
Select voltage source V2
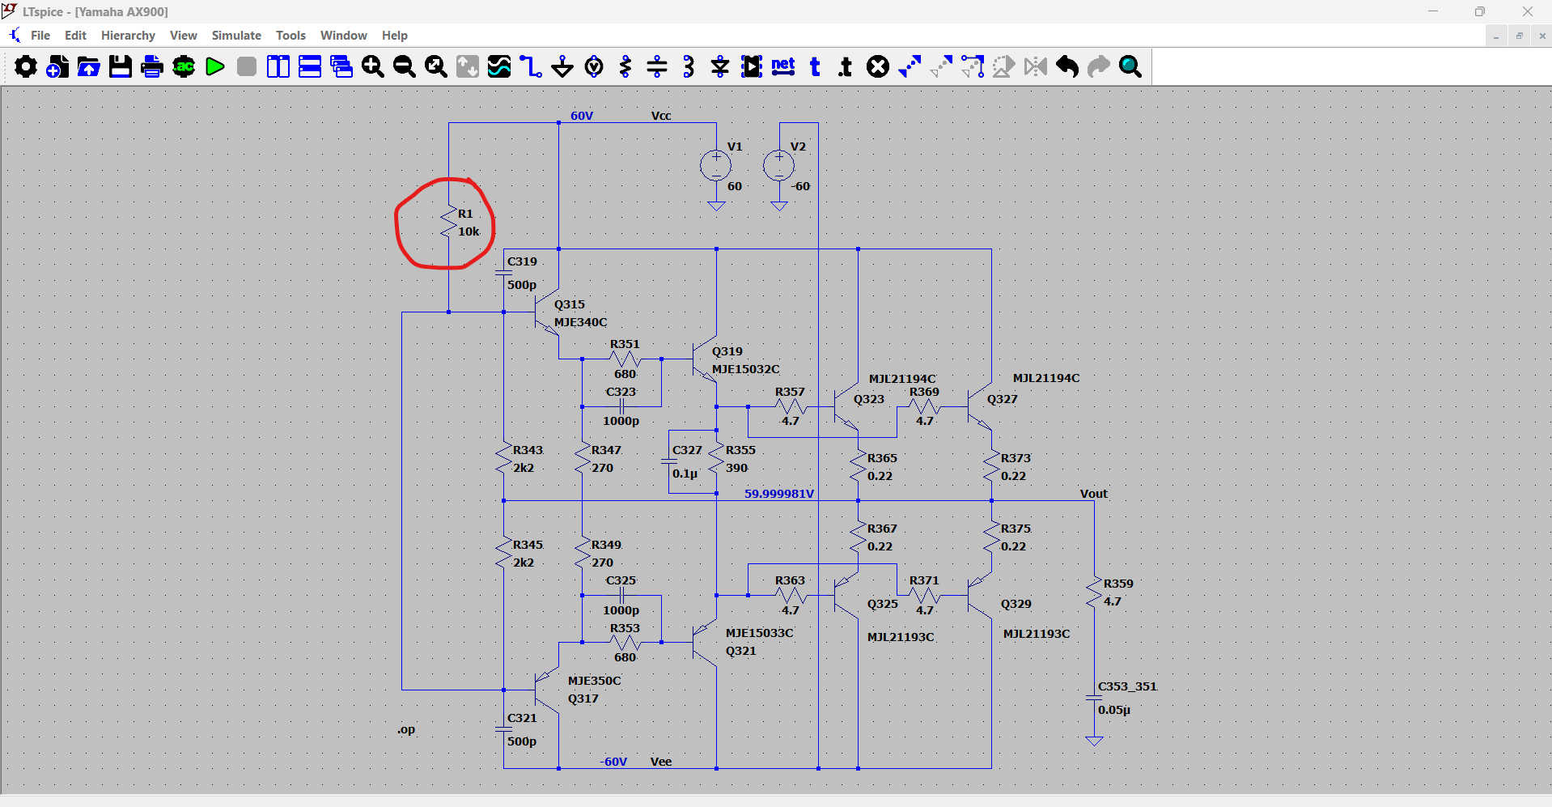coord(779,166)
